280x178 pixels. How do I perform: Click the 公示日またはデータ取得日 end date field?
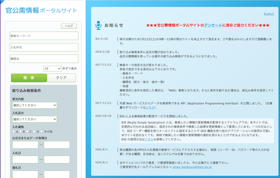[x=57, y=145]
